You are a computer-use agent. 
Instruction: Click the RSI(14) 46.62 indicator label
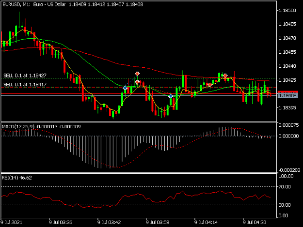17,178
